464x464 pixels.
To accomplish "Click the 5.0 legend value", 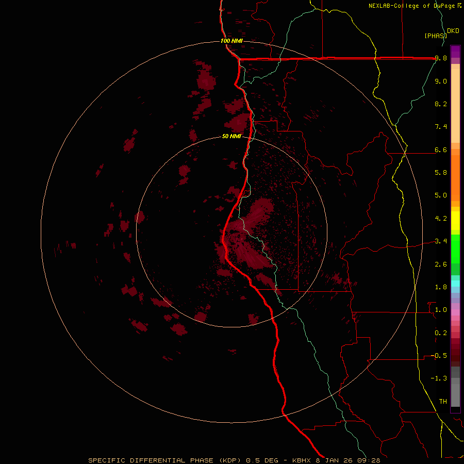I will click(441, 195).
